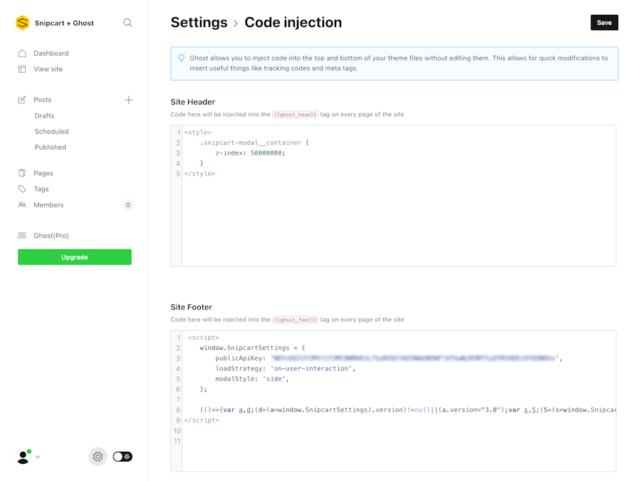Click the Dashboard home icon
641x481 pixels.
22,53
